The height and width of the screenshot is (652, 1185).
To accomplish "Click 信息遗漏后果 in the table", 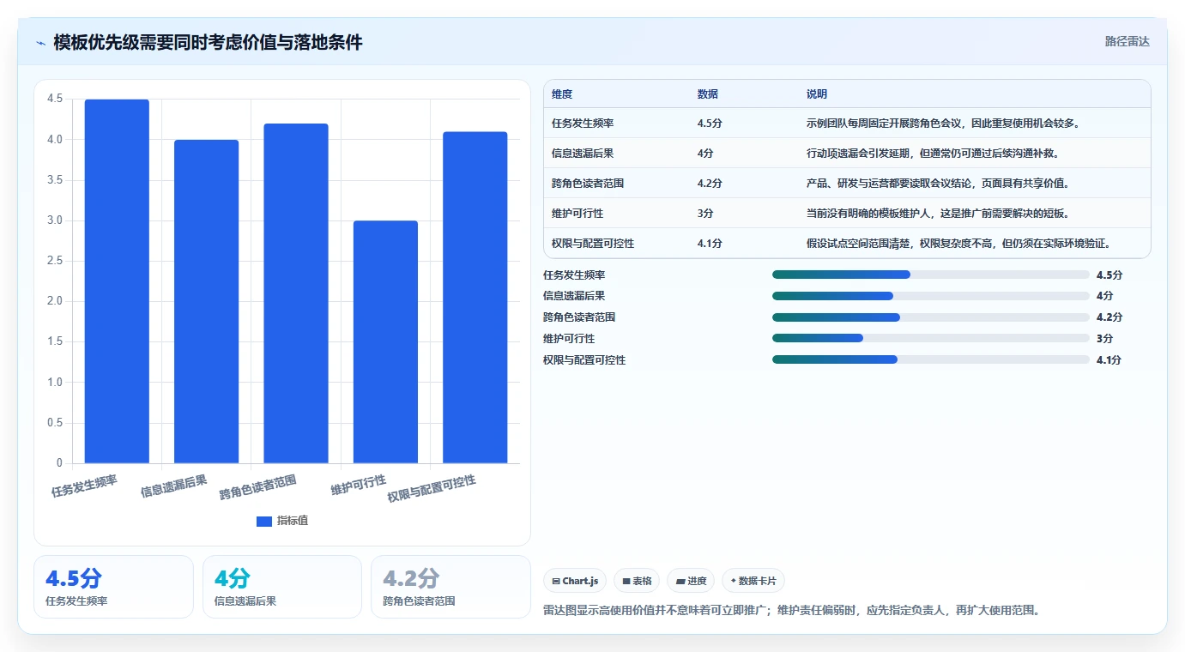I will [x=583, y=154].
